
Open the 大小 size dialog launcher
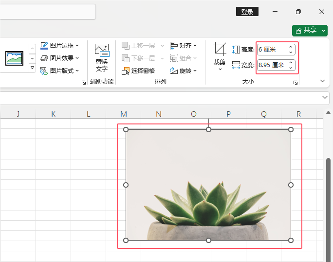pos(296,83)
